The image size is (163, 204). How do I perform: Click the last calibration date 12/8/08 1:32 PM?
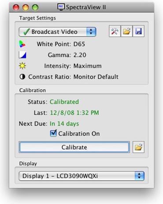[x=74, y=113]
